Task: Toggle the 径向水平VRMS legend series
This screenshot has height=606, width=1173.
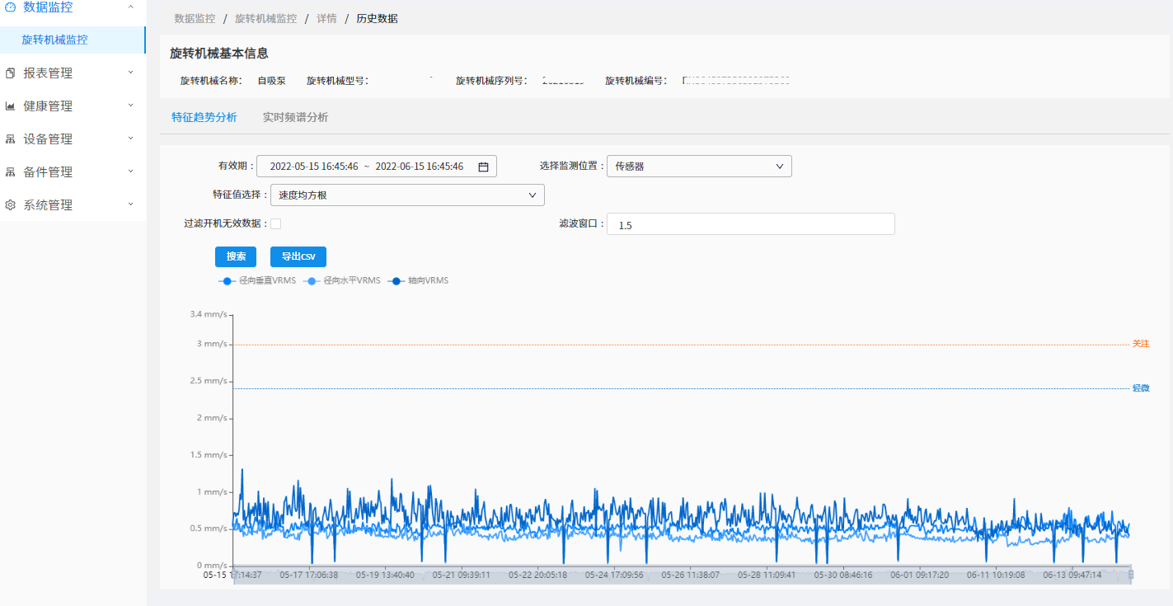Action: (343, 281)
